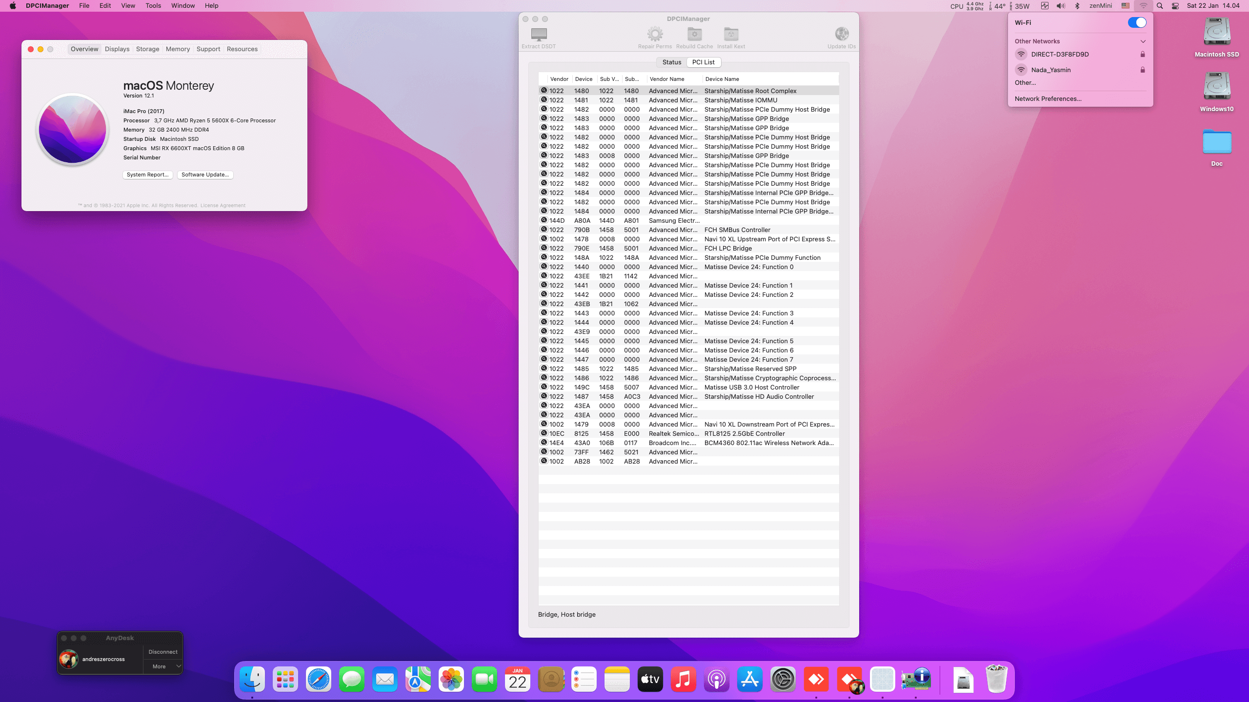This screenshot has height=702, width=1249.
Task: Open the Trash in the Dock
Action: pos(996,679)
